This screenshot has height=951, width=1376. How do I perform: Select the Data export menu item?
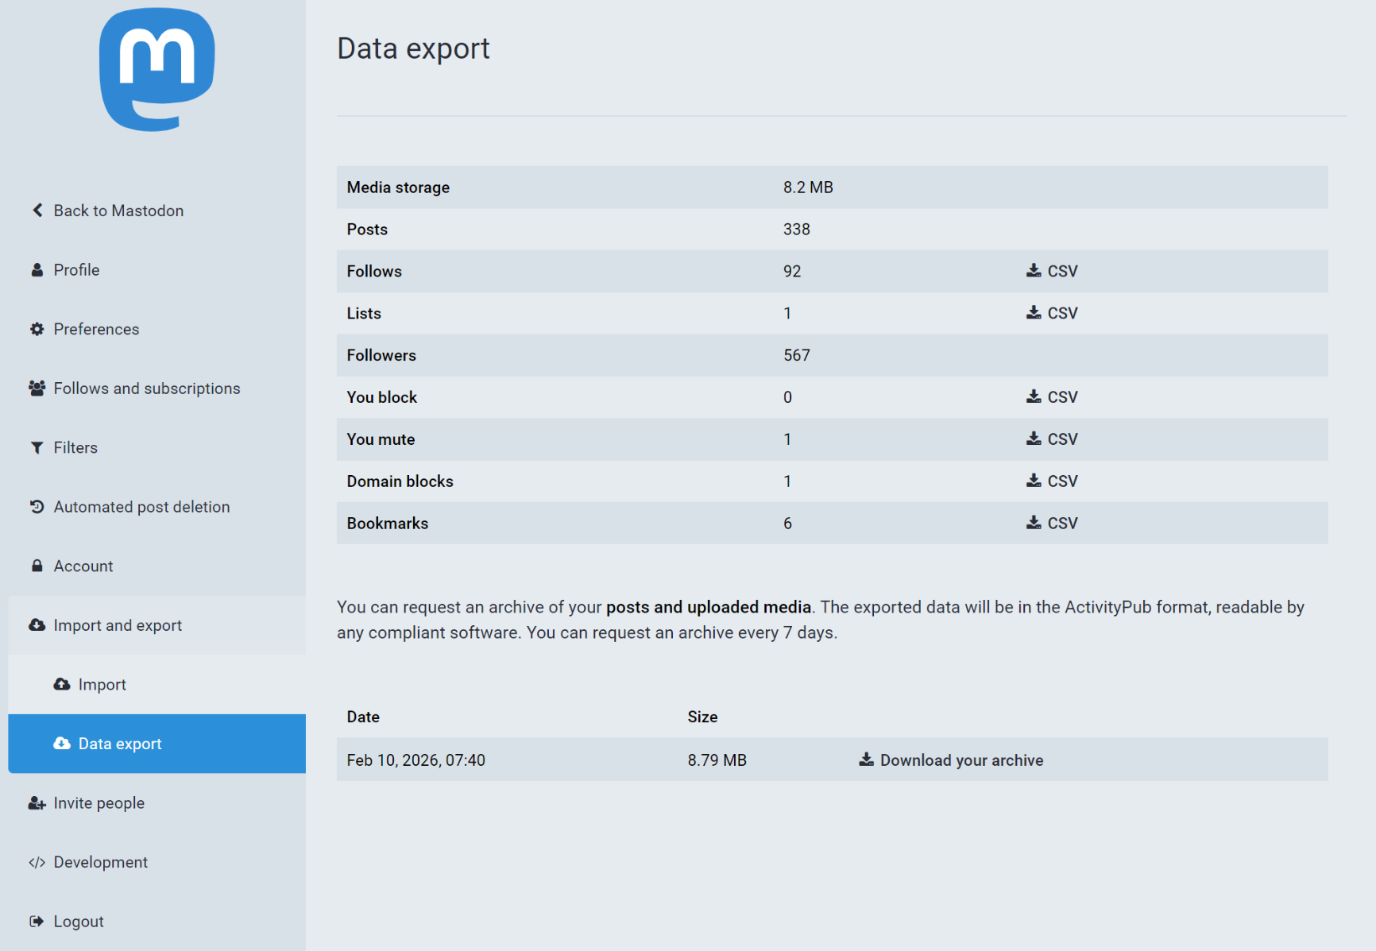point(120,744)
